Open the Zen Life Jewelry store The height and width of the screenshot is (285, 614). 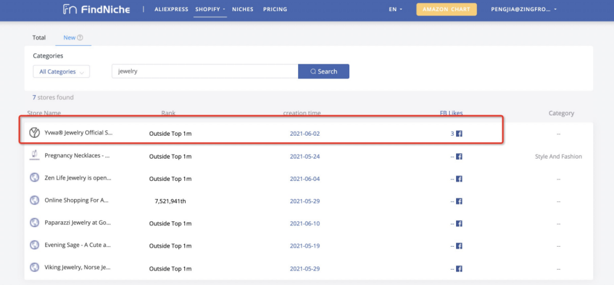pos(78,178)
